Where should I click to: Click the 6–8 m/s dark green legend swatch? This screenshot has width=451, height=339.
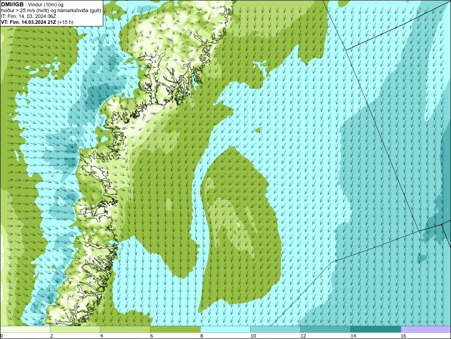pyautogui.click(x=175, y=329)
